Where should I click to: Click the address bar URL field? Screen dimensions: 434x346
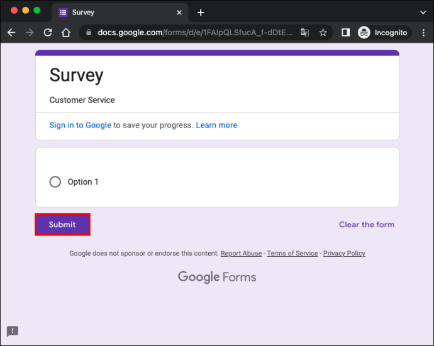pos(195,33)
